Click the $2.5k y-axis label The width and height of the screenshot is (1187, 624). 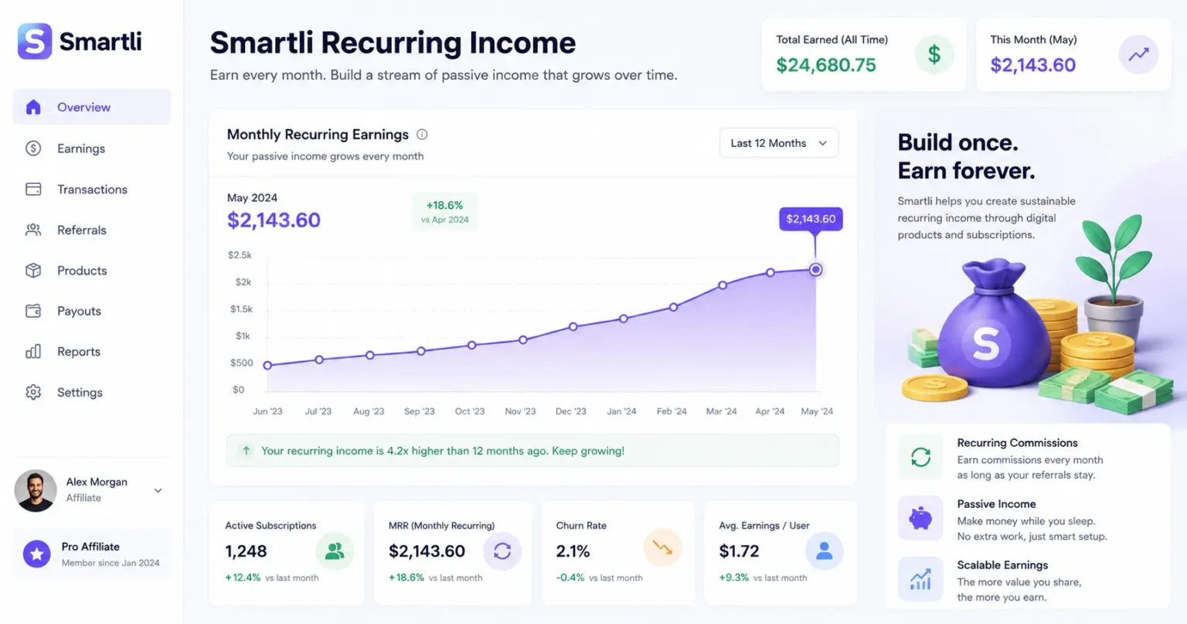tap(240, 255)
